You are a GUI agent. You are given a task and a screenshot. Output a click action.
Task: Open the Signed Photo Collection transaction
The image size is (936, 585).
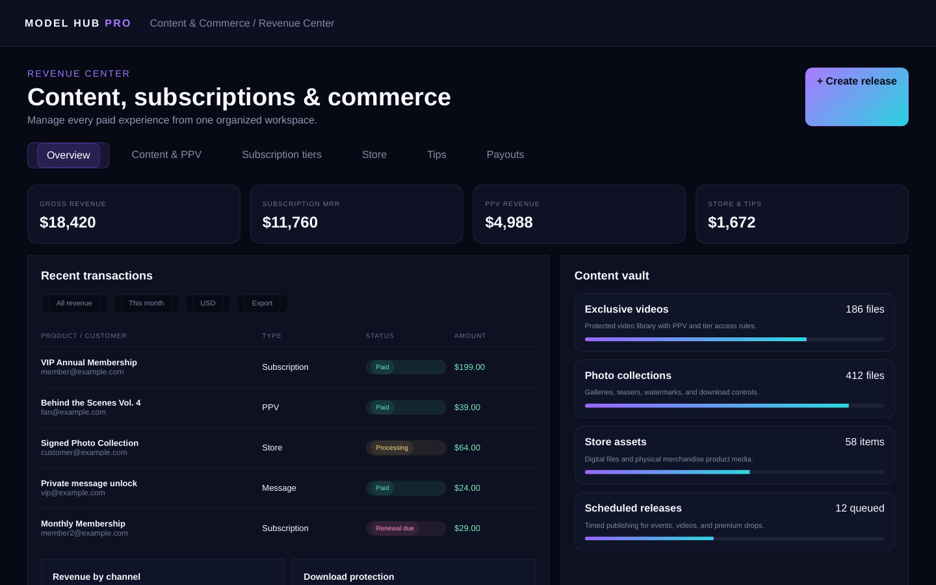288,448
